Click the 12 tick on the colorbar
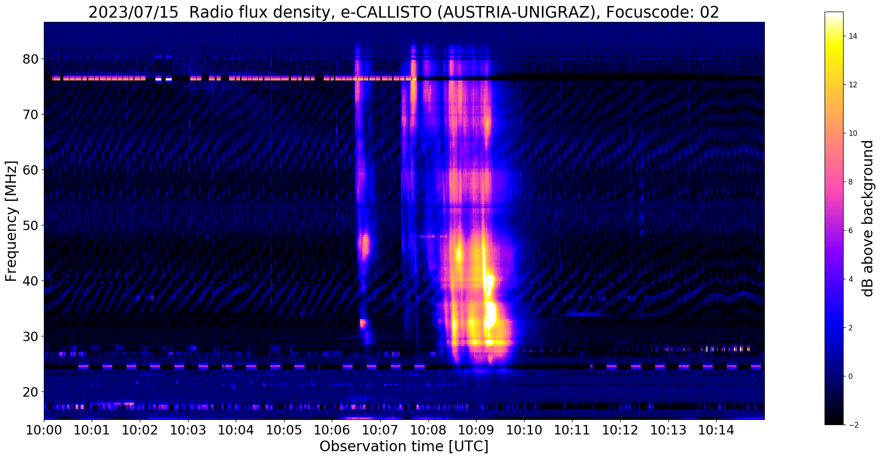The height and width of the screenshot is (459, 881). pos(852,85)
